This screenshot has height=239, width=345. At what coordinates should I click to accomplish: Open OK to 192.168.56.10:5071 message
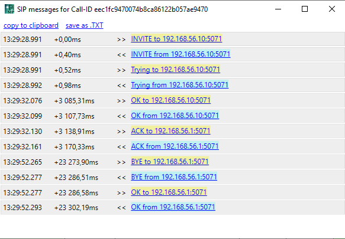tap(171, 100)
